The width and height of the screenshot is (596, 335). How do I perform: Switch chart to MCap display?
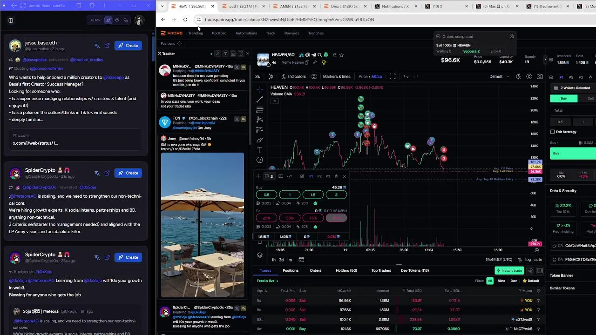click(377, 77)
